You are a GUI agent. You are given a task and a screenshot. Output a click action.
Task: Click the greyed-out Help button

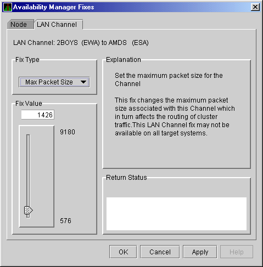coord(237,252)
